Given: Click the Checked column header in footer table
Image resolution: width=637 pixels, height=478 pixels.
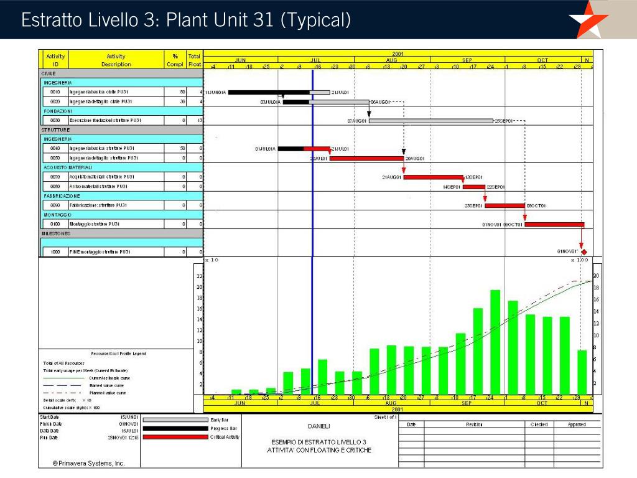Looking at the screenshot, I should [539, 424].
